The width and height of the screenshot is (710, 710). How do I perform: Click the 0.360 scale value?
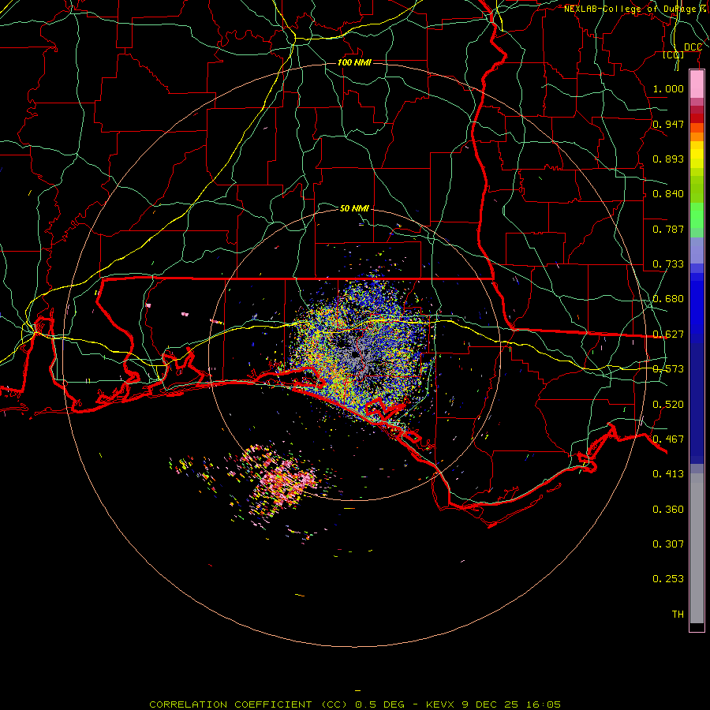(x=668, y=510)
